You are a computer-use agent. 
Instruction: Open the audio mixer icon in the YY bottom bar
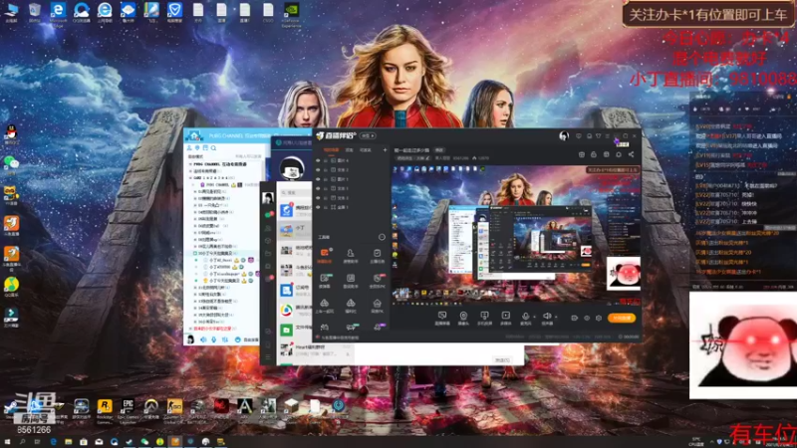tap(225, 339)
